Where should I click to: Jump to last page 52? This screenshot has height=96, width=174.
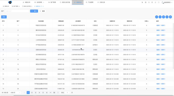coord(54,92)
